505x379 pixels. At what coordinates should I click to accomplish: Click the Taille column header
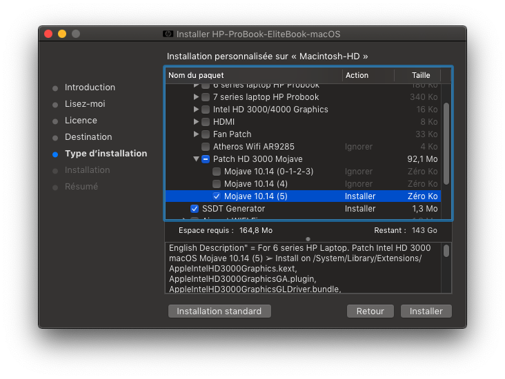coord(417,75)
